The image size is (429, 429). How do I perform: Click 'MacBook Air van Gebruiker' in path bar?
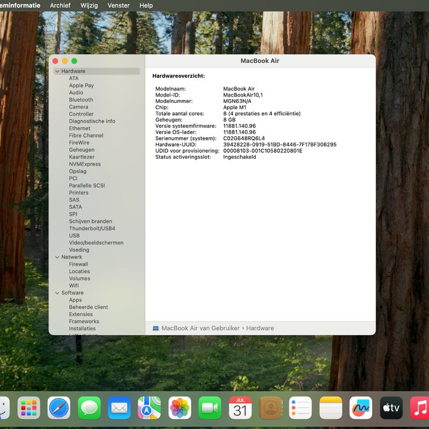tap(200, 328)
